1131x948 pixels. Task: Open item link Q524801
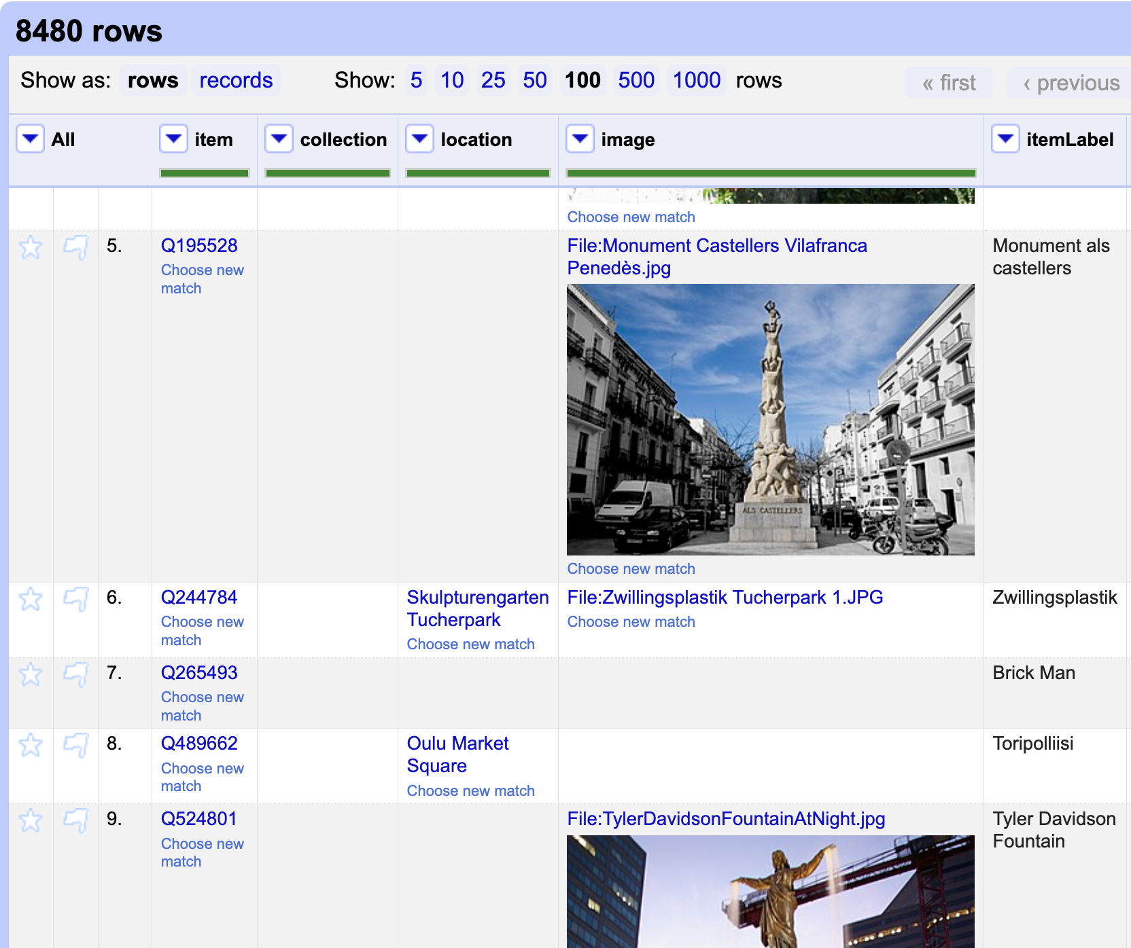pyautogui.click(x=198, y=819)
